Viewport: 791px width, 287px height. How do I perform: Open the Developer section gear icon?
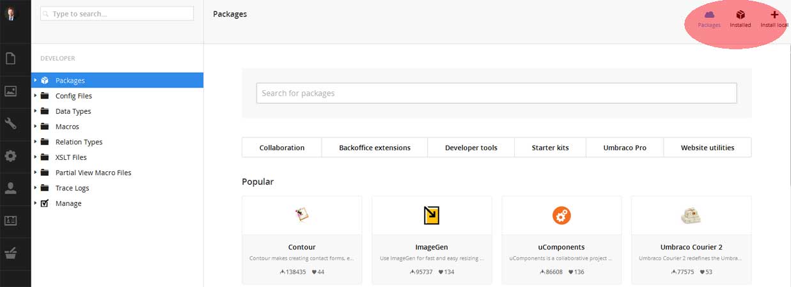(10, 155)
